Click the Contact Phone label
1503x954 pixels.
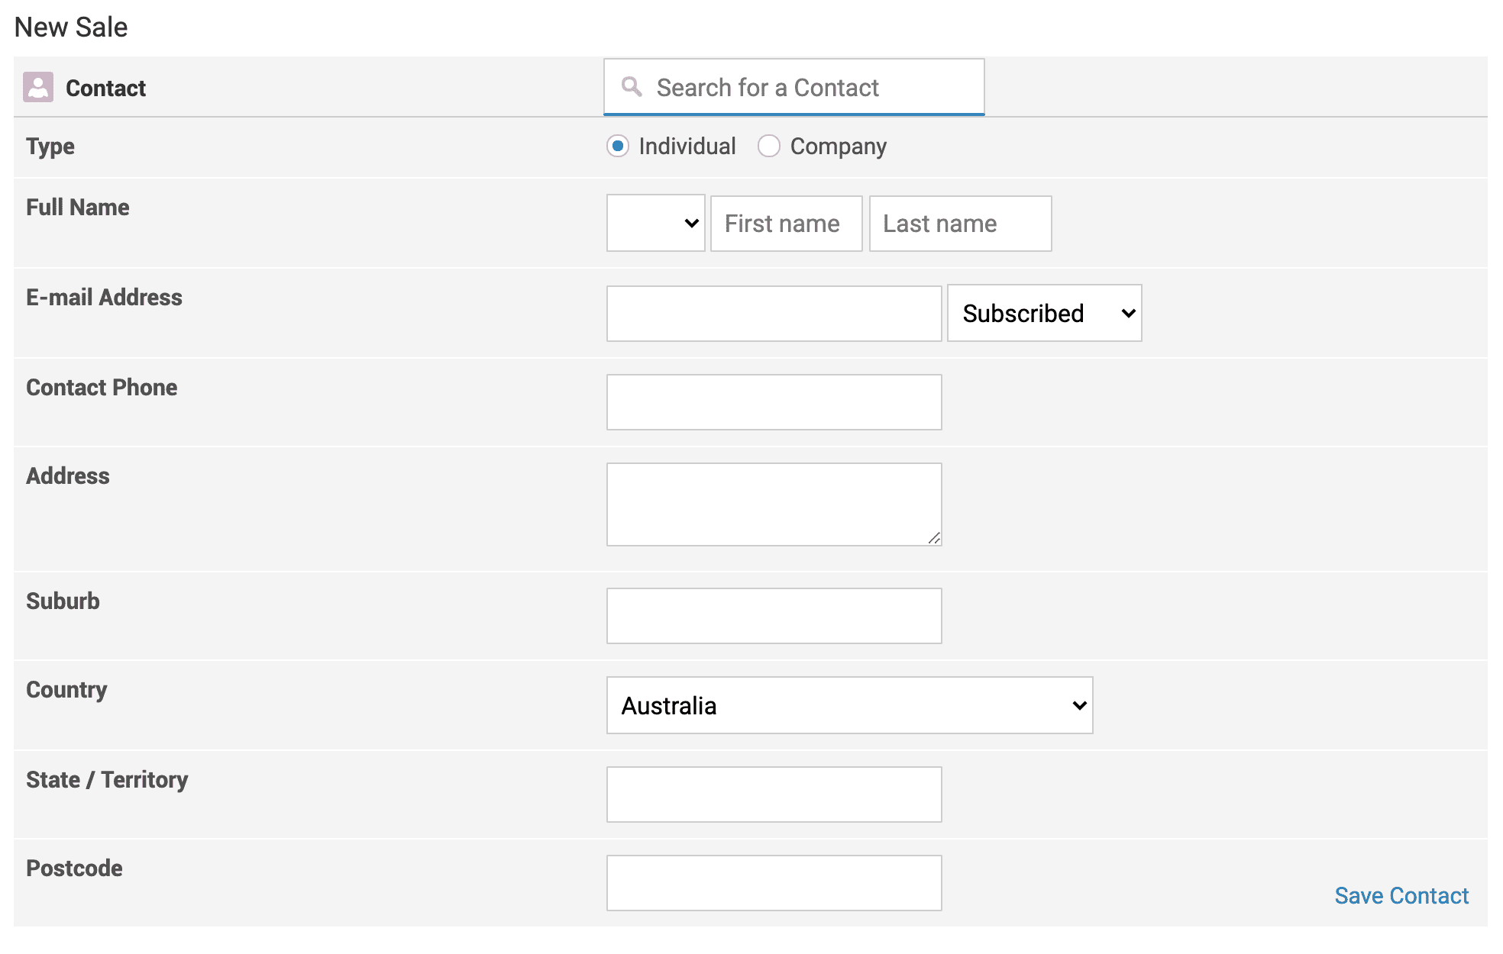tap(102, 388)
